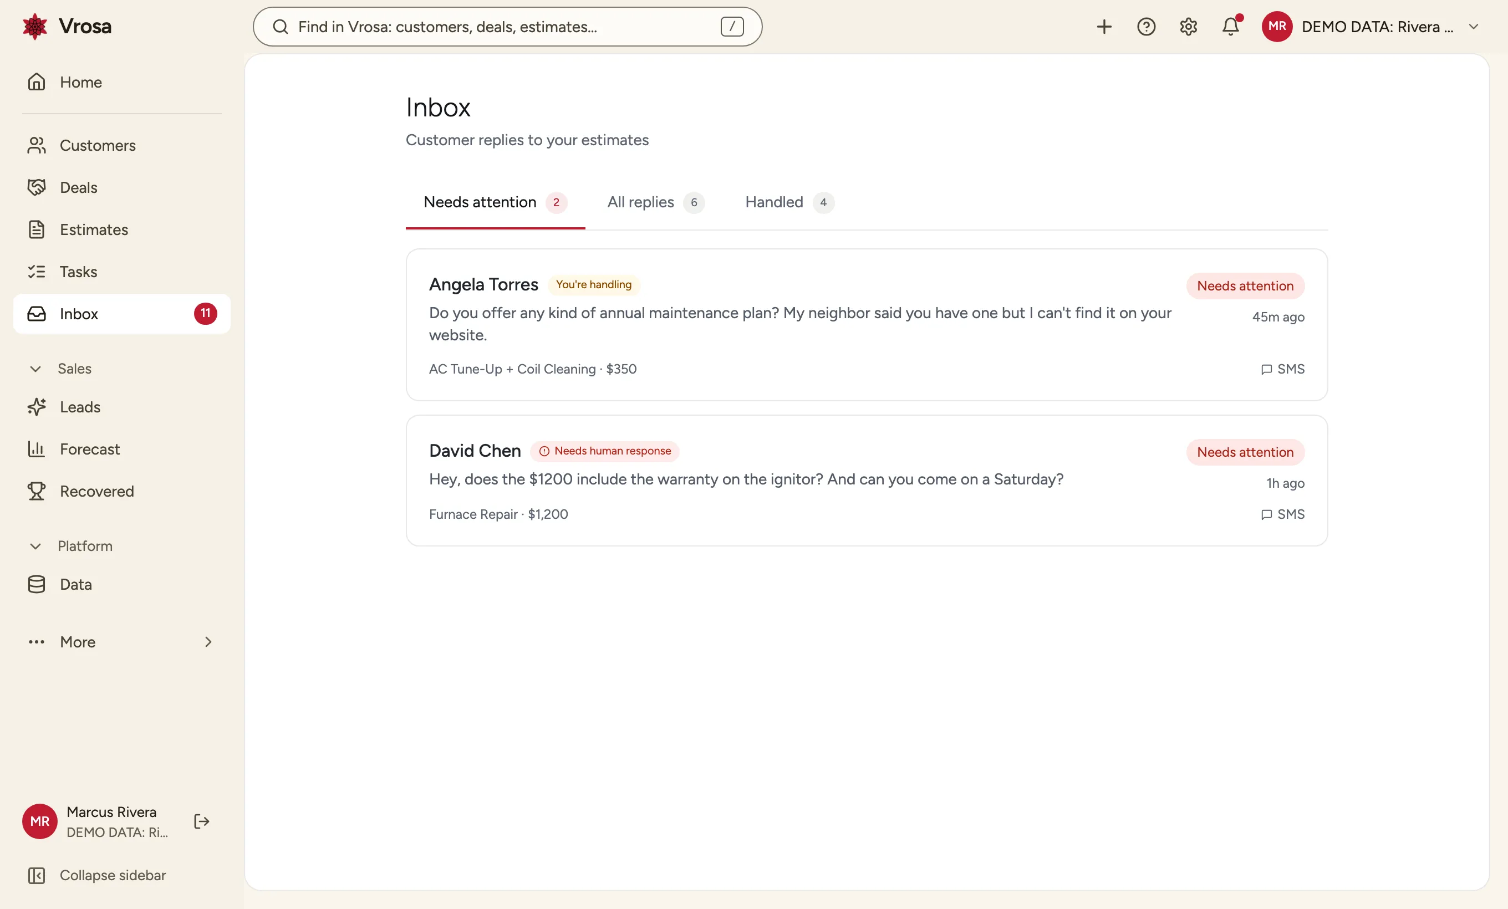The width and height of the screenshot is (1508, 909).
Task: Click the Collapse sidebar panel icon
Action: (x=37, y=875)
